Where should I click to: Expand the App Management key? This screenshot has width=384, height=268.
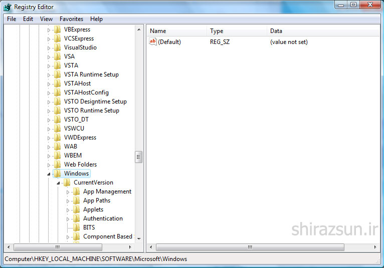click(x=68, y=192)
